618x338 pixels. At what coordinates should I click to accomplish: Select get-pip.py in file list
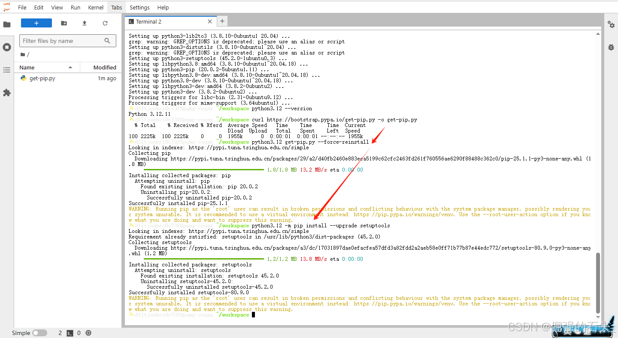pyautogui.click(x=42, y=78)
